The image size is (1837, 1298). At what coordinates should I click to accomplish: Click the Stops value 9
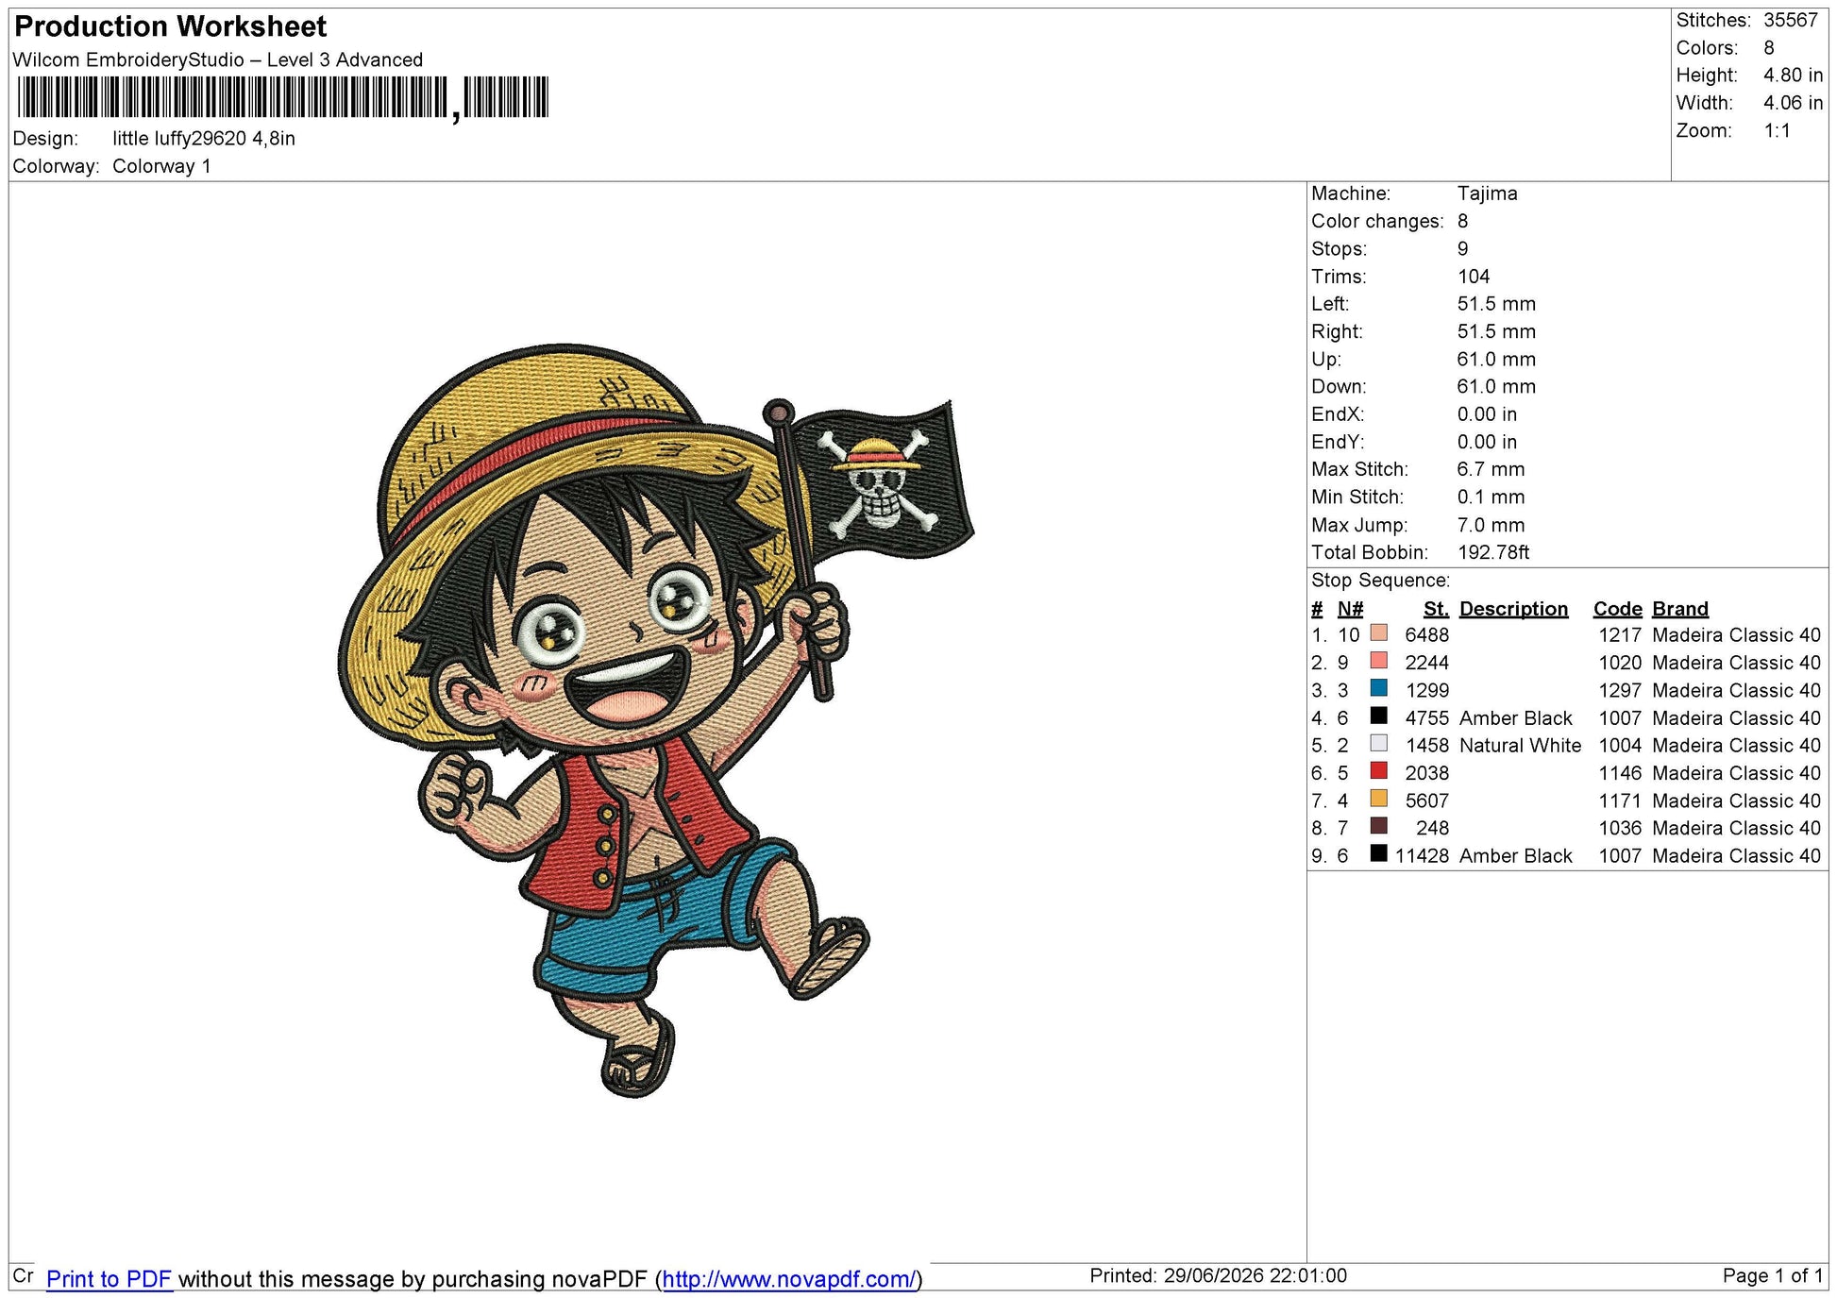[1463, 249]
